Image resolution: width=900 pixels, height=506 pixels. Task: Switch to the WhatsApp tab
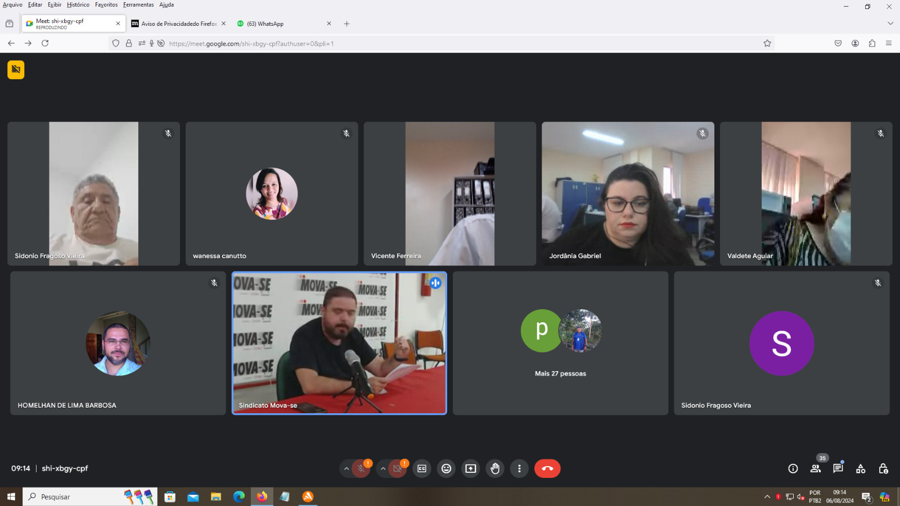(281, 24)
